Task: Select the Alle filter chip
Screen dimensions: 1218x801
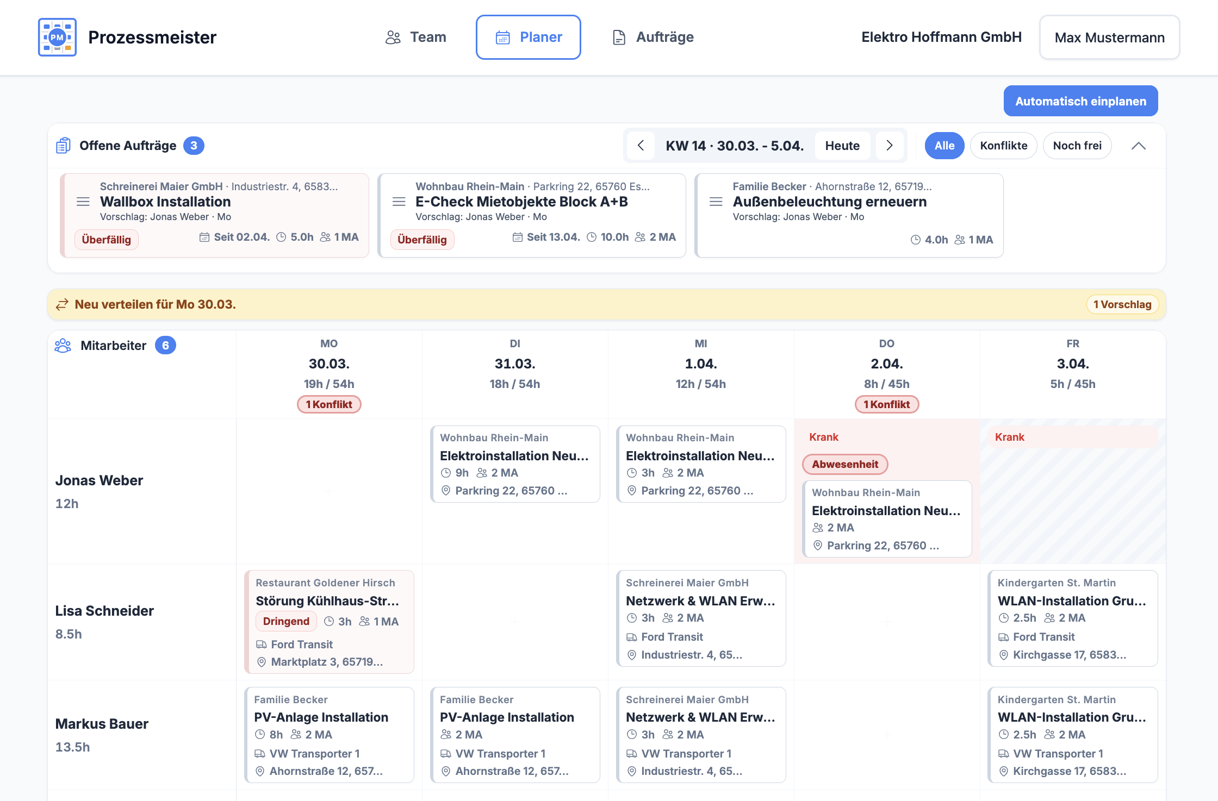Action: 944,146
